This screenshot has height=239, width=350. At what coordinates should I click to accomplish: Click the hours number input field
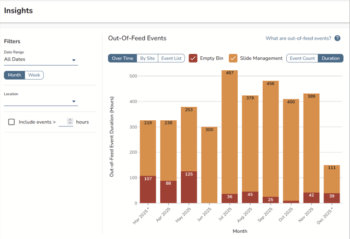click(x=63, y=122)
